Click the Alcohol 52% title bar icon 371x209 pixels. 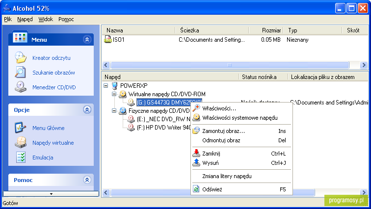[7, 8]
